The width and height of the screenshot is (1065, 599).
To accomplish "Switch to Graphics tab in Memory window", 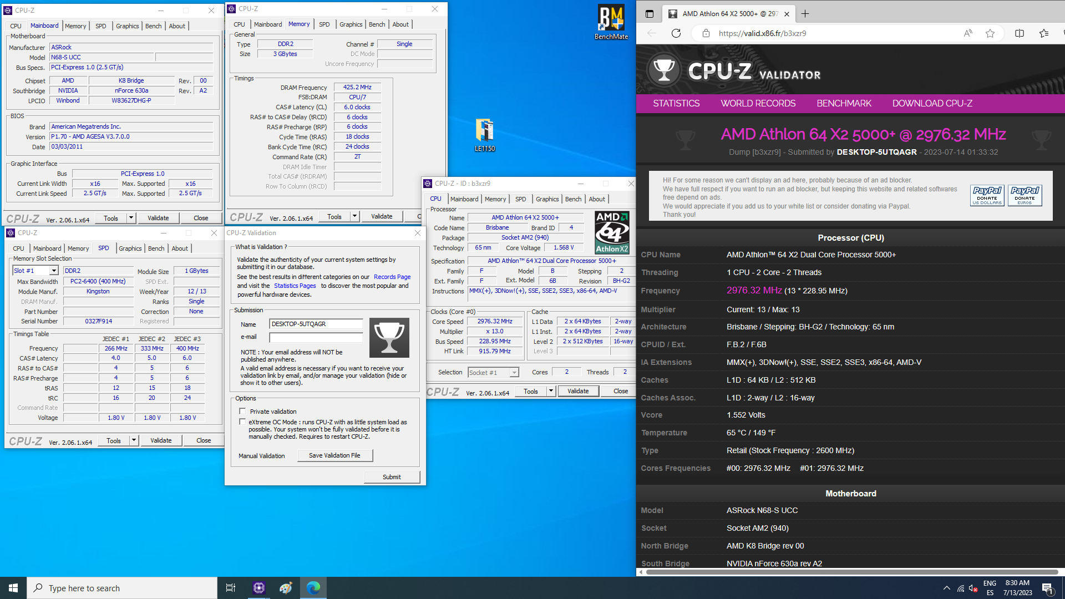I will click(x=351, y=24).
